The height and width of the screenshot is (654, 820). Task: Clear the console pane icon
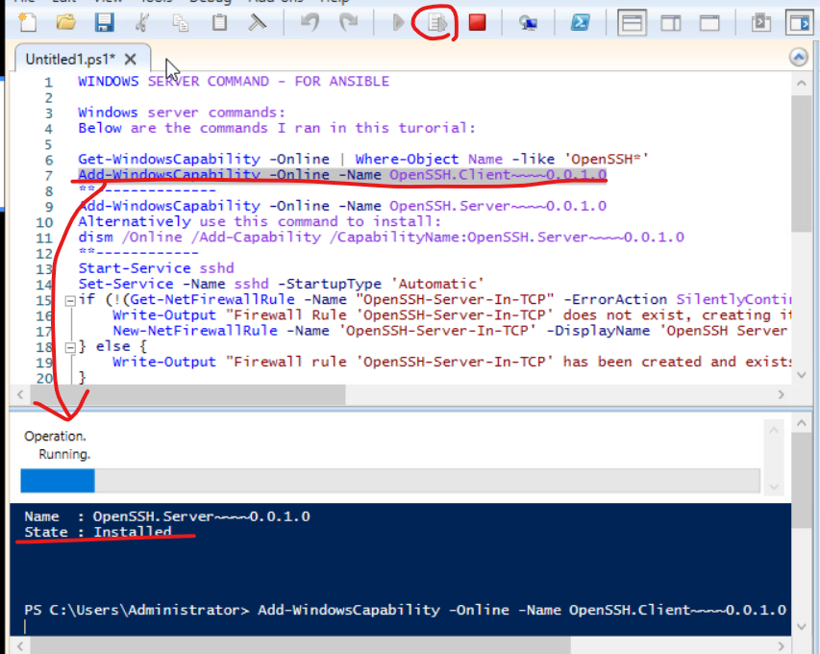[x=257, y=22]
